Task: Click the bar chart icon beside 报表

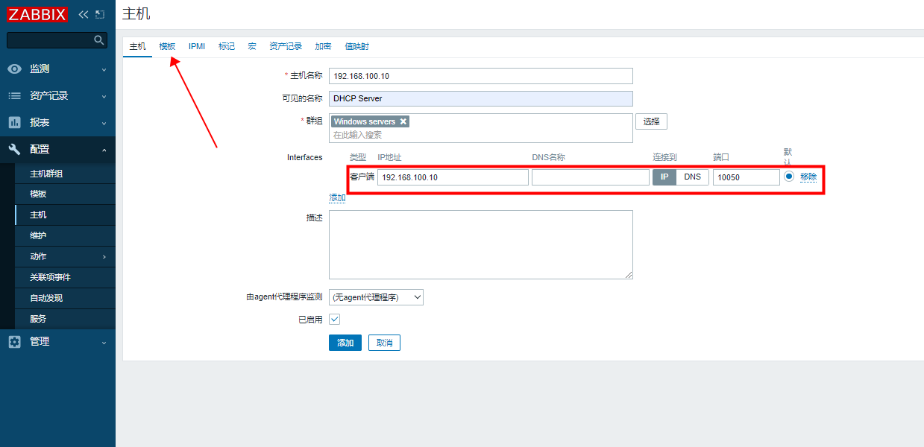Action: [14, 122]
